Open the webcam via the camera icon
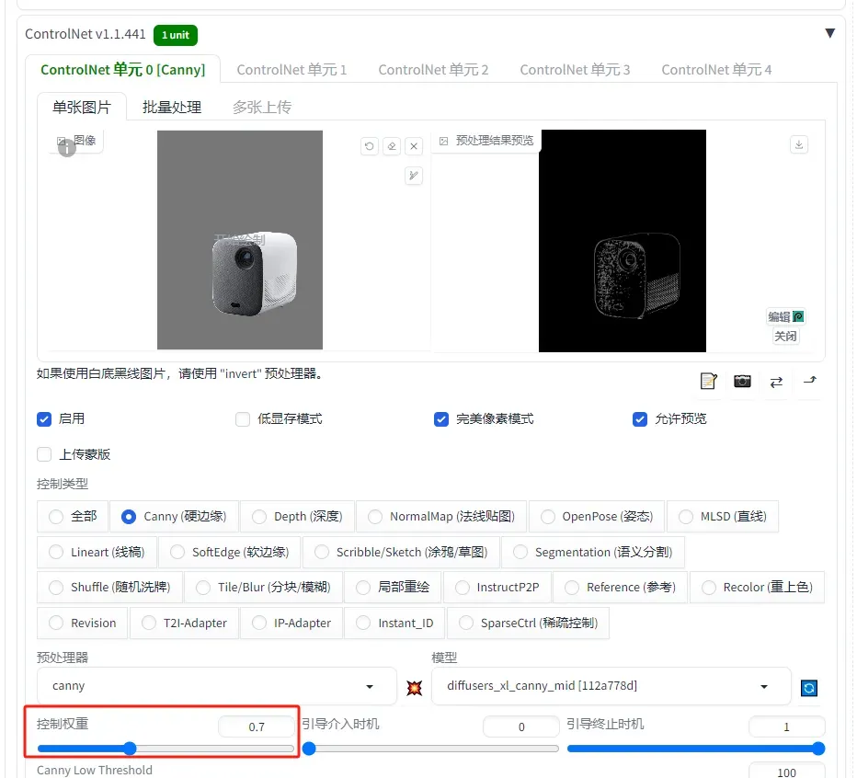Image resolution: width=857 pixels, height=778 pixels. (x=742, y=381)
